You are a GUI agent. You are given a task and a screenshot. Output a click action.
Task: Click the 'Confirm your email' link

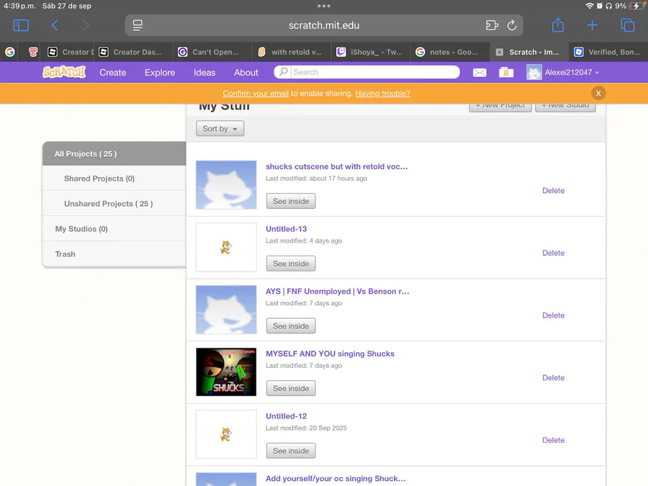pyautogui.click(x=256, y=94)
